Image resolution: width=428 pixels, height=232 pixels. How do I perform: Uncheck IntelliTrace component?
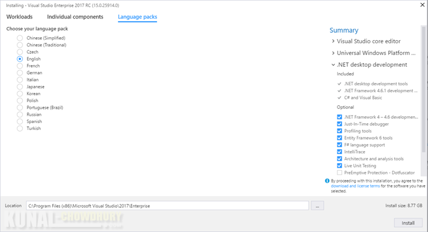coord(339,152)
